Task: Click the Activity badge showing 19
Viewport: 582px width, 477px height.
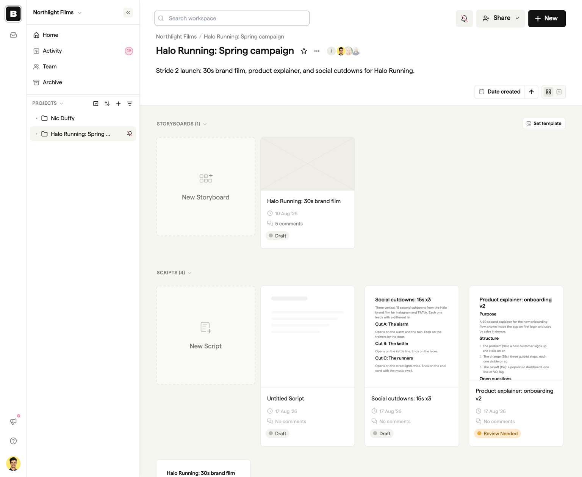Action: [129, 51]
